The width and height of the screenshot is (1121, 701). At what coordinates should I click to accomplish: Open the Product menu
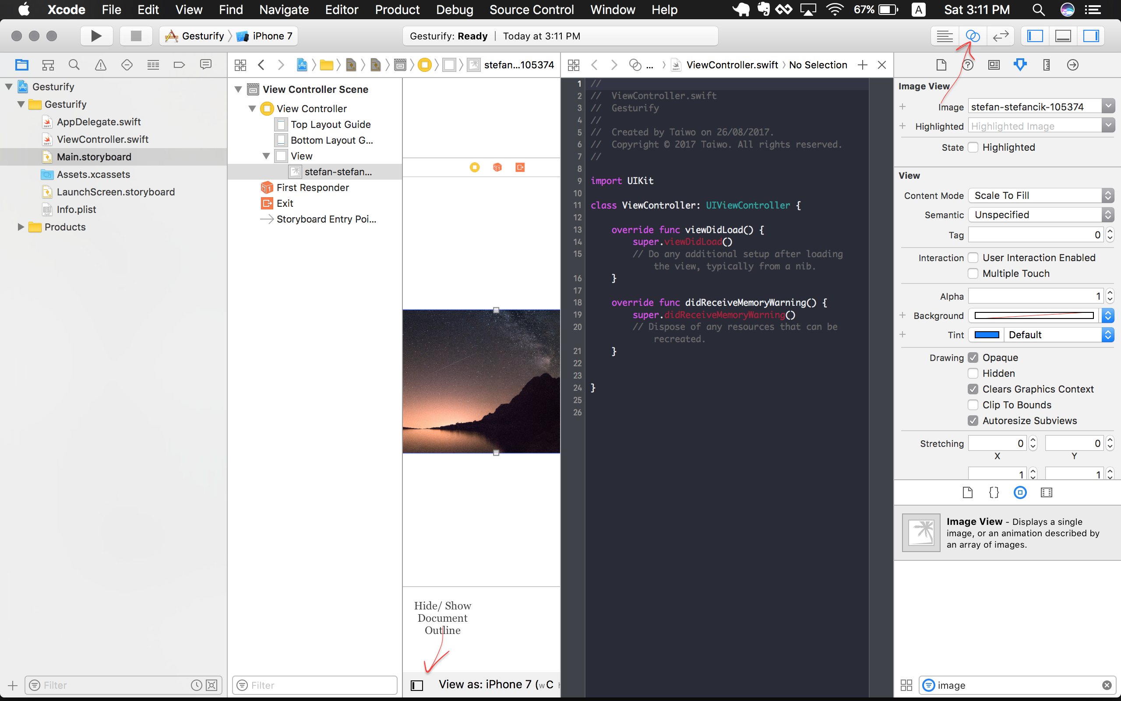[397, 10]
